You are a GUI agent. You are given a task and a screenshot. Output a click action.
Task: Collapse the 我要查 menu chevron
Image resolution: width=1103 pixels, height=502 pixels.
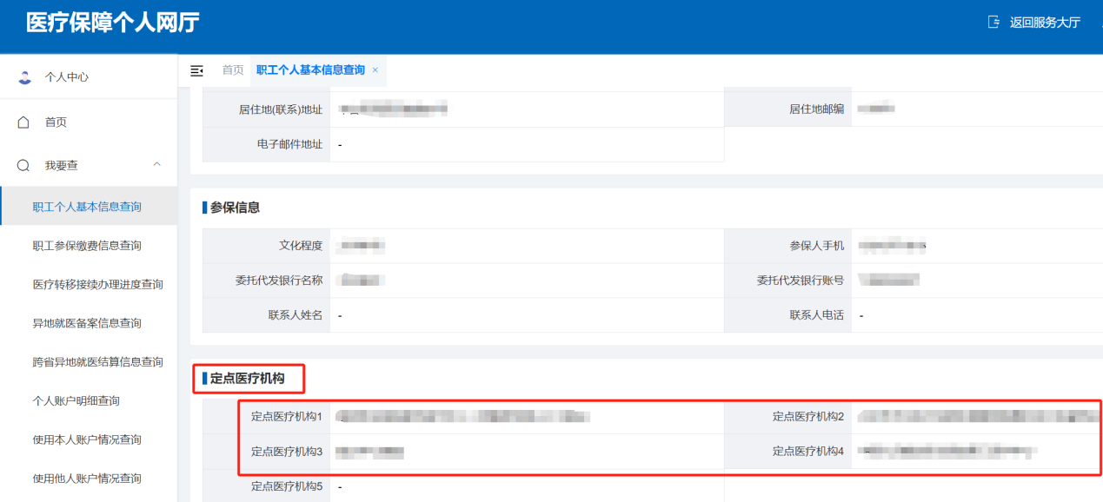pyautogui.click(x=156, y=164)
